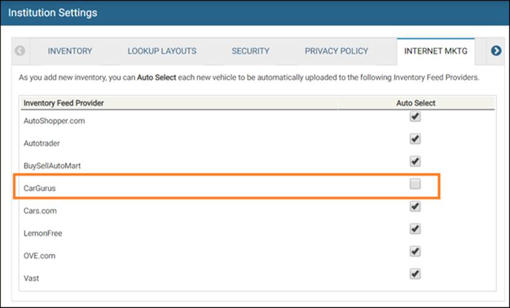Click the Institution Settings title bar
The width and height of the screenshot is (510, 308).
52,12
